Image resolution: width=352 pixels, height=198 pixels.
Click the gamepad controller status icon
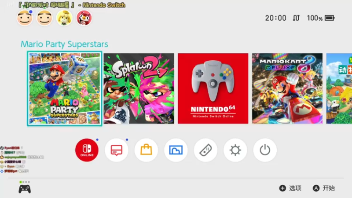[x=25, y=189]
